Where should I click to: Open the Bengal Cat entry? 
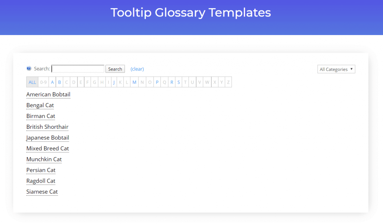[x=40, y=105]
